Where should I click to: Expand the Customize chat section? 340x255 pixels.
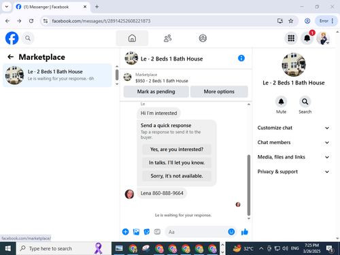(x=293, y=128)
